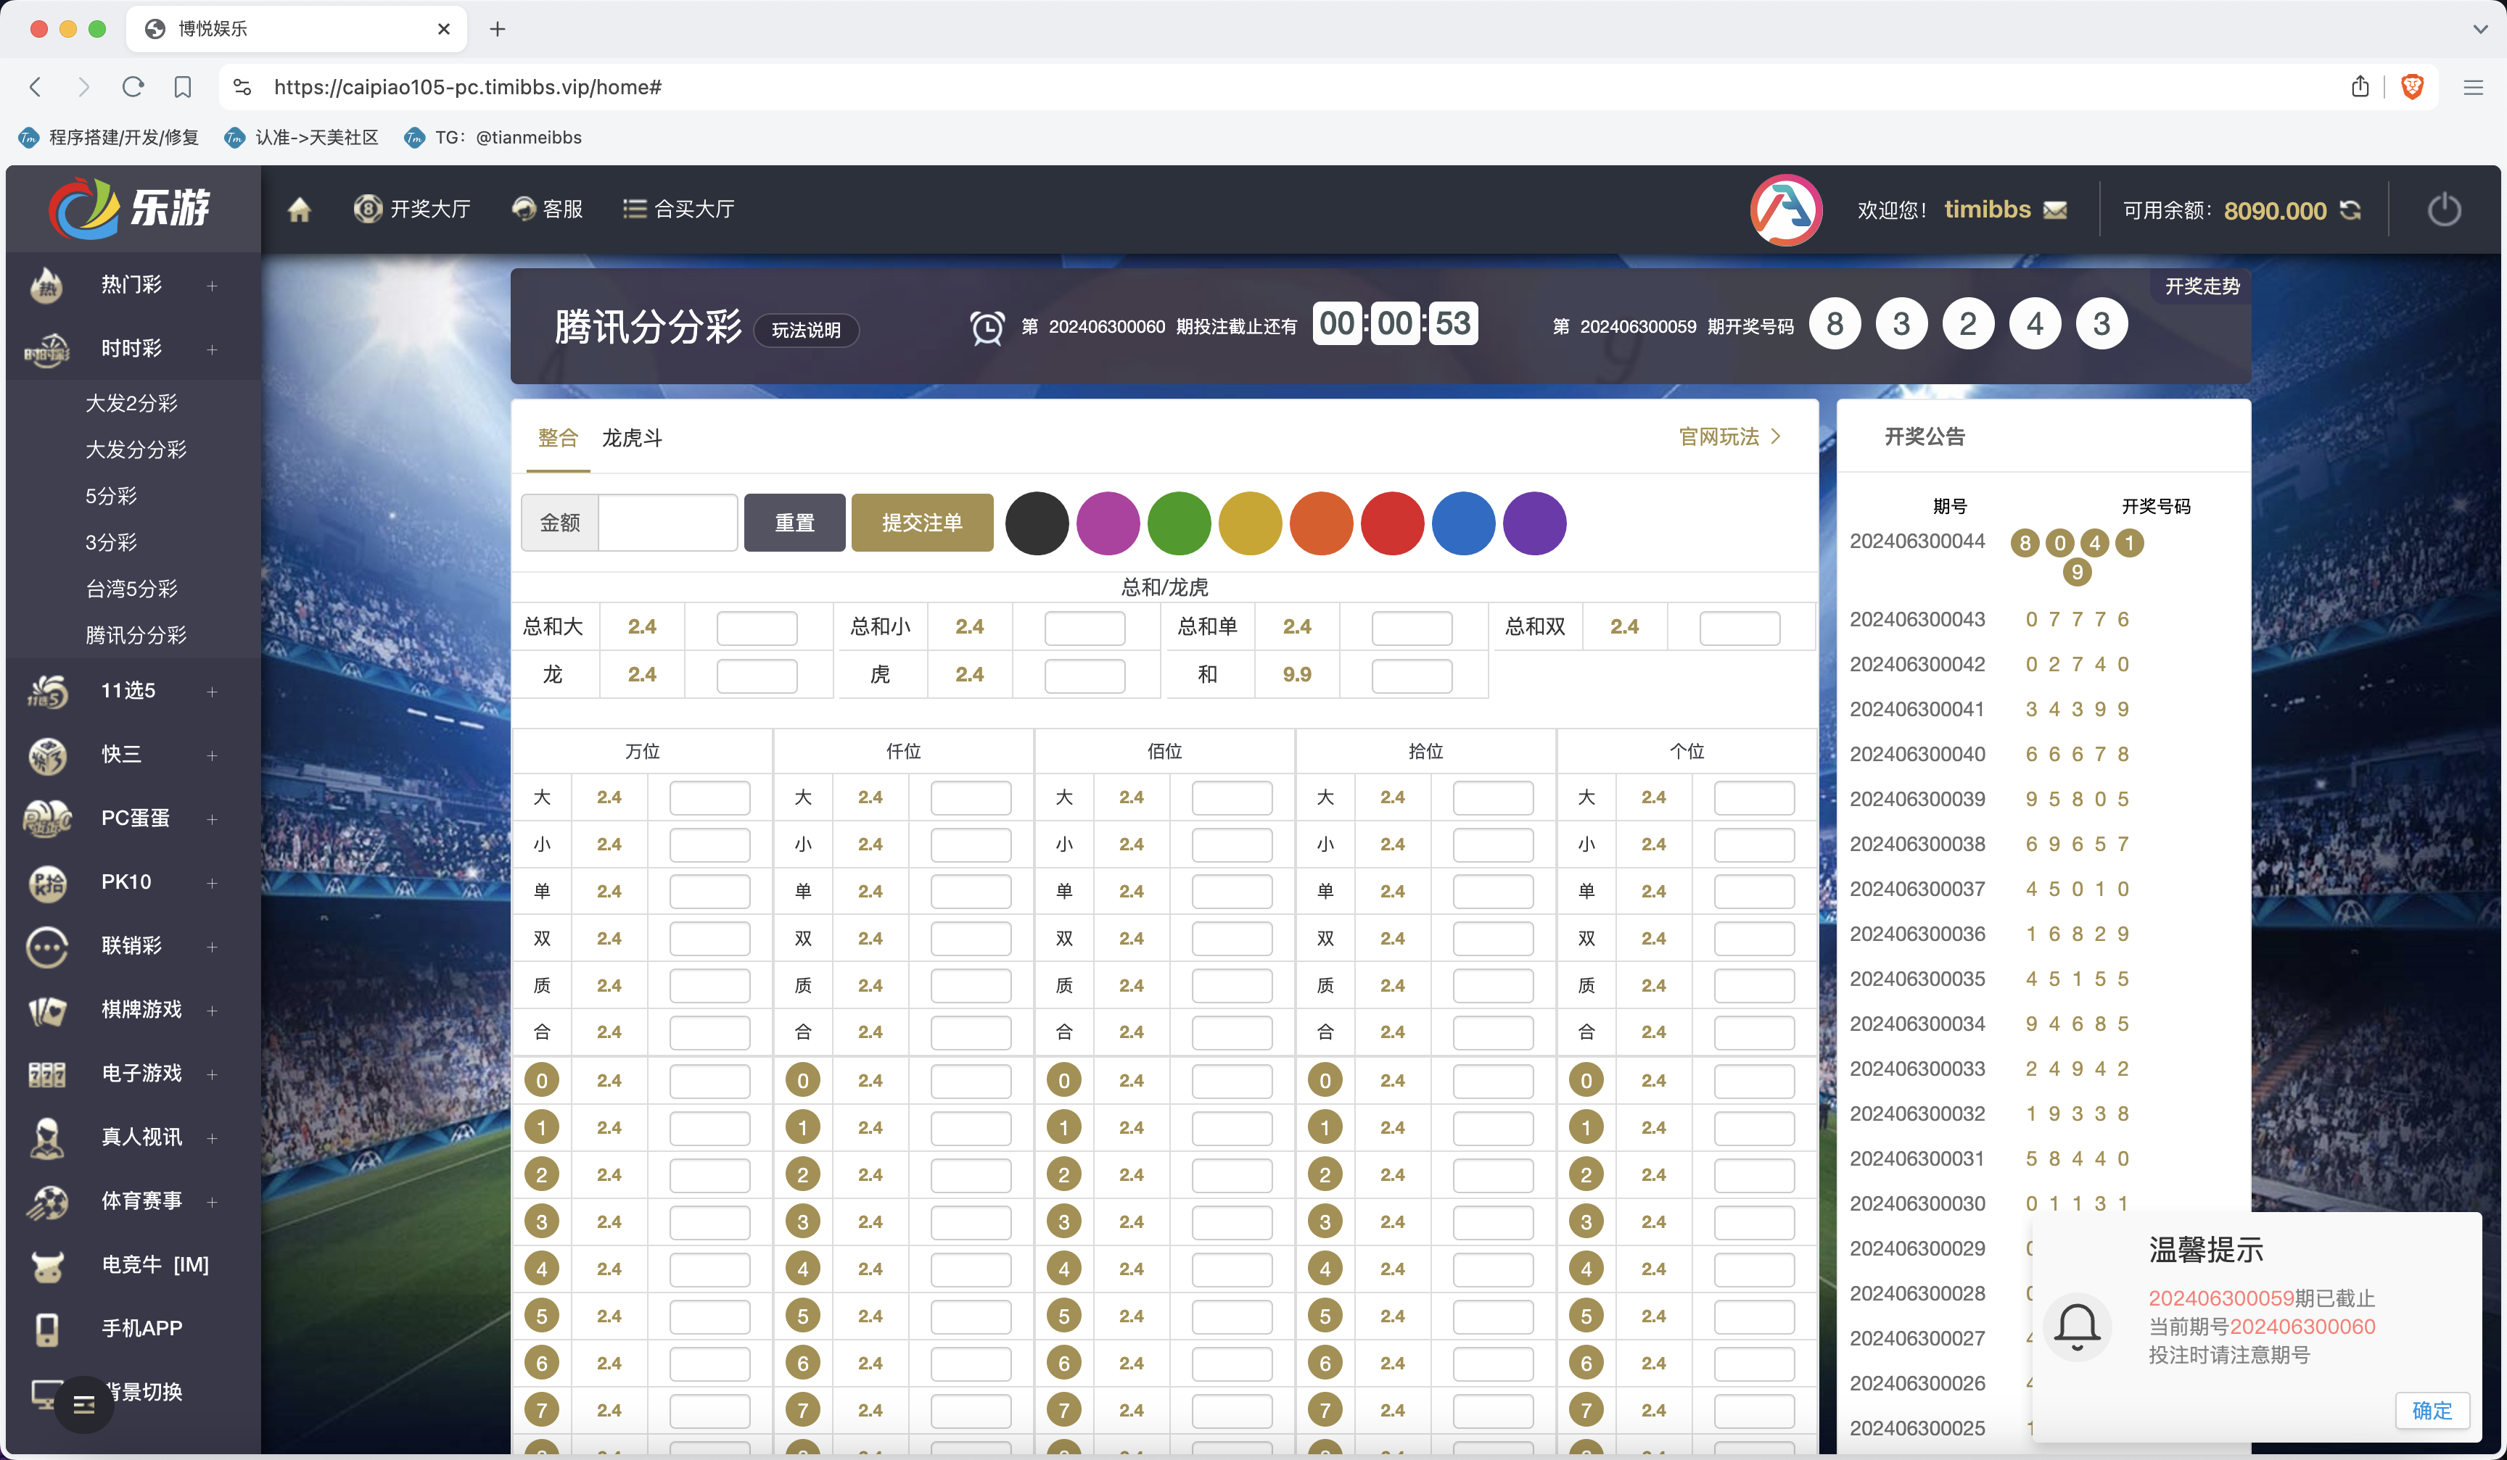Open a new browser tab
2507x1460 pixels.
click(498, 29)
